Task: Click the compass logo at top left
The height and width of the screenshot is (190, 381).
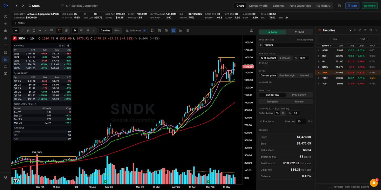Action: coord(6,6)
